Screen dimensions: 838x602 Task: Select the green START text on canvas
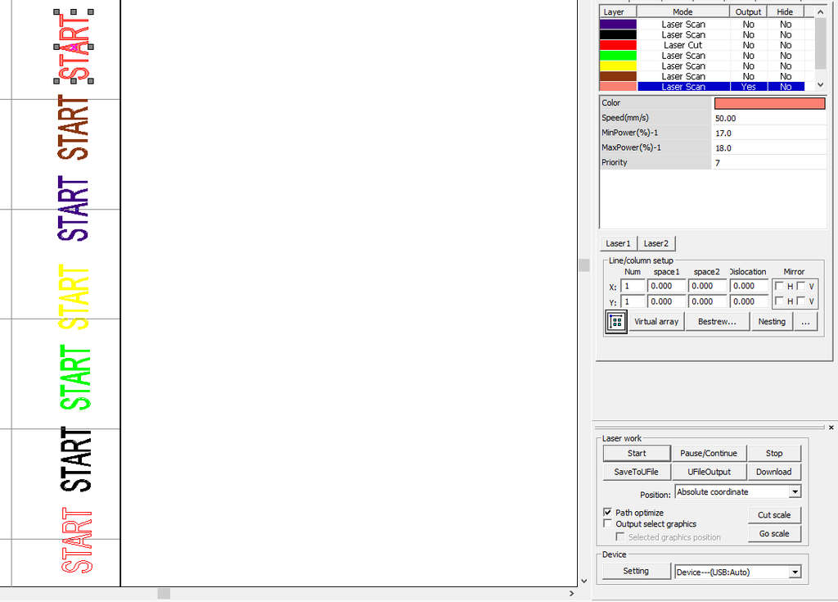point(74,378)
